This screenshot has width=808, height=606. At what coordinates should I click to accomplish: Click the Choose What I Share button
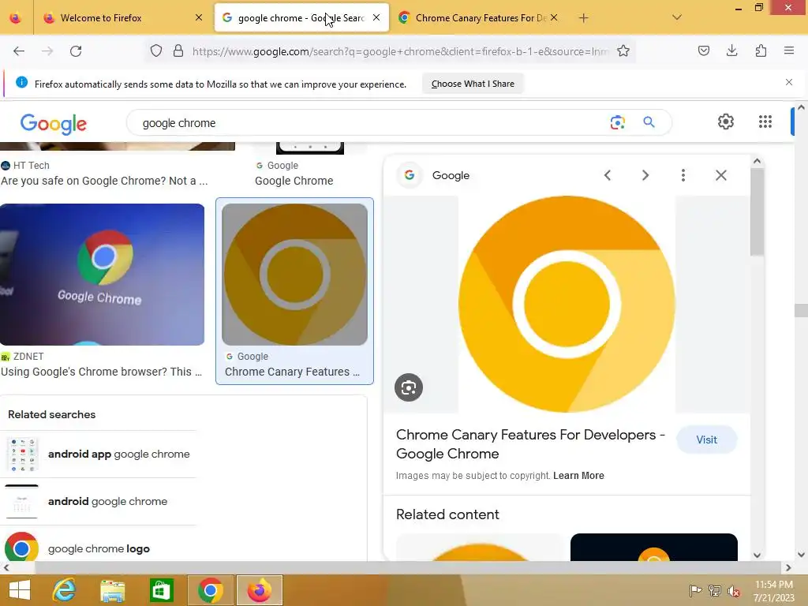[x=473, y=84]
